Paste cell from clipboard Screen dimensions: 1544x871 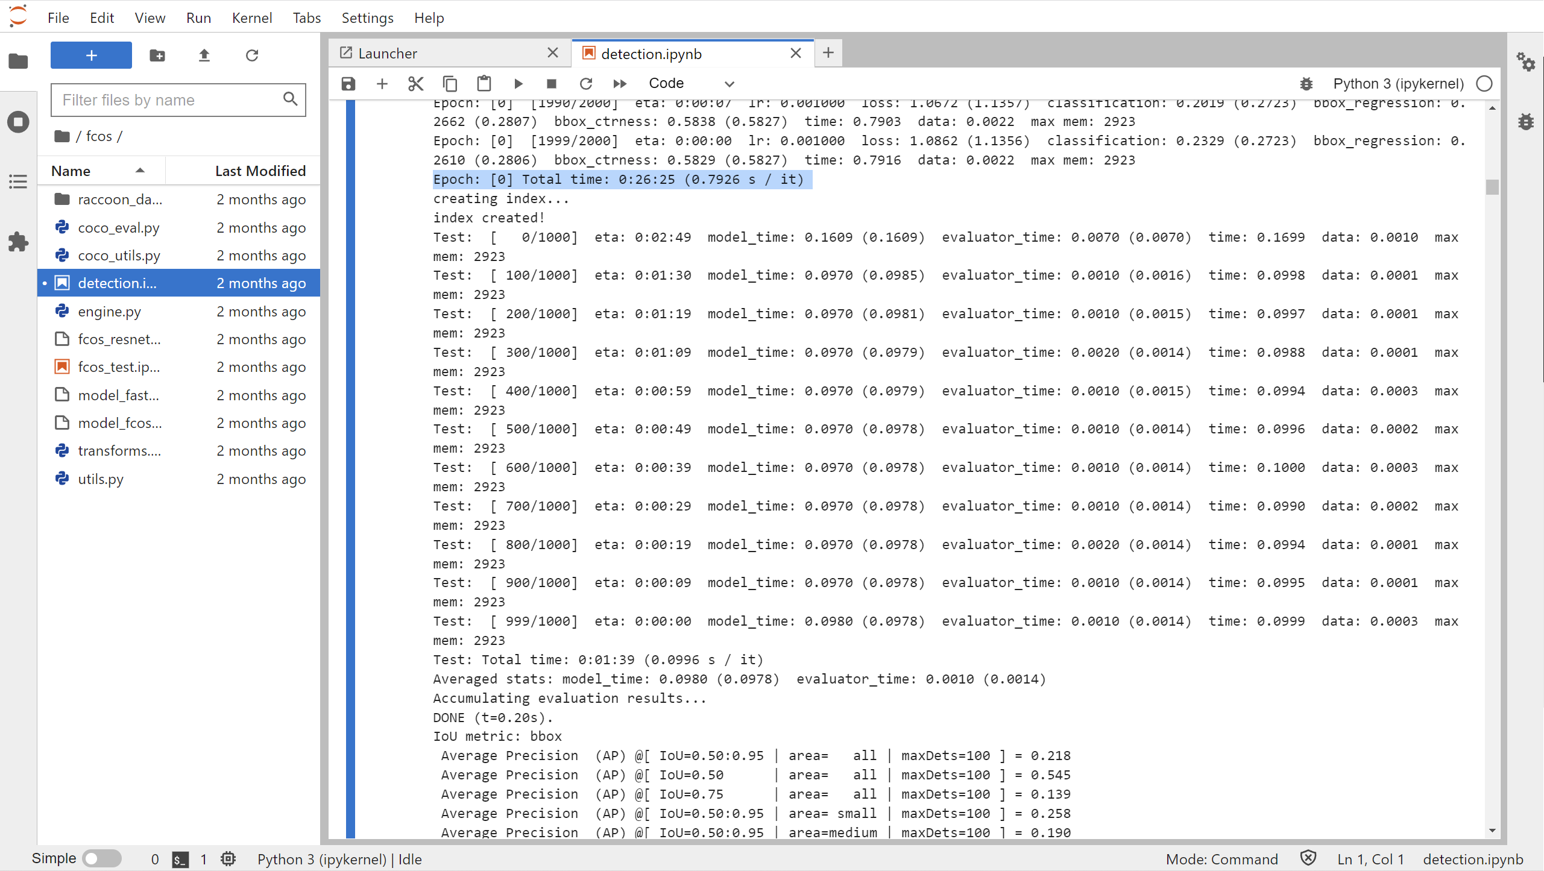tap(484, 83)
